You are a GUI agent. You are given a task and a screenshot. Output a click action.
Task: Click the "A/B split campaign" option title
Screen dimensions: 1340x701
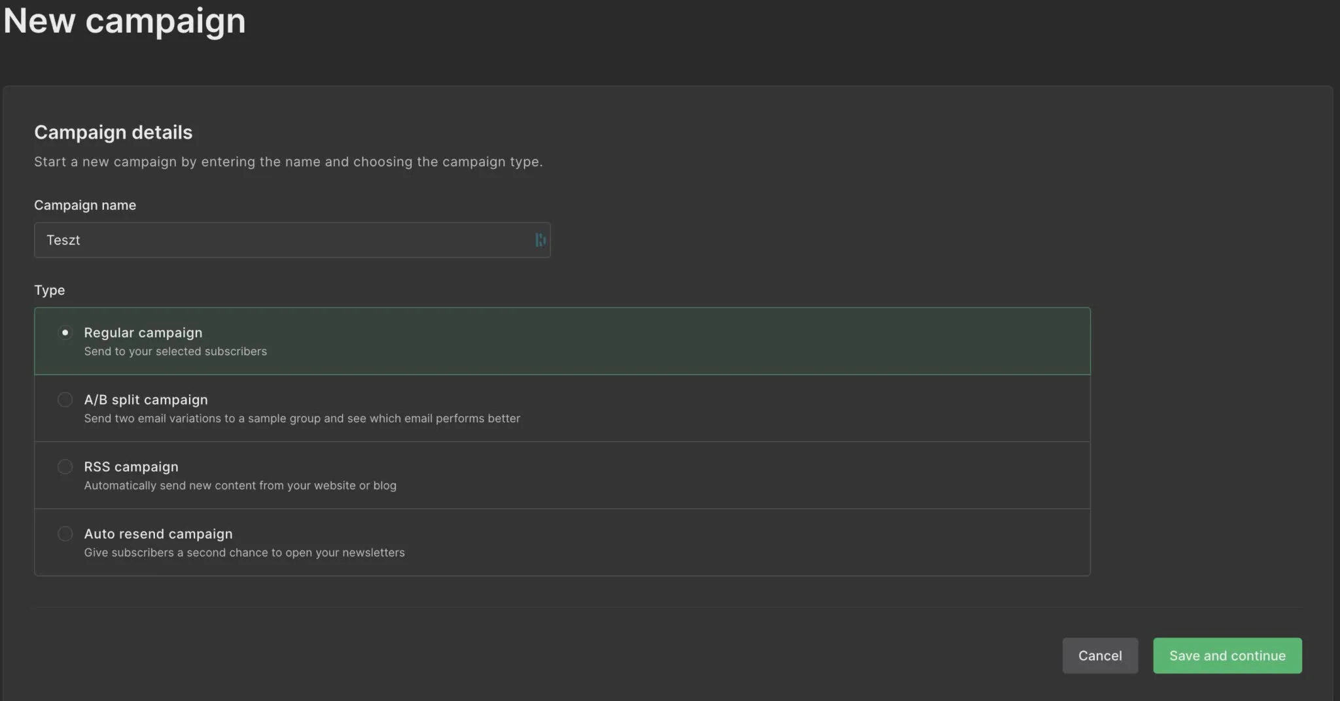click(x=145, y=400)
